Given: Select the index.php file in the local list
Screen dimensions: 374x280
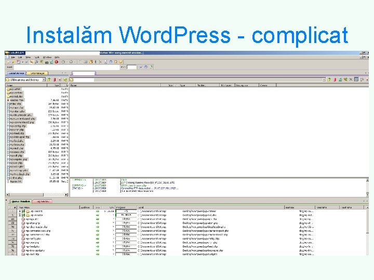Looking at the screenshot, I should [14, 104].
